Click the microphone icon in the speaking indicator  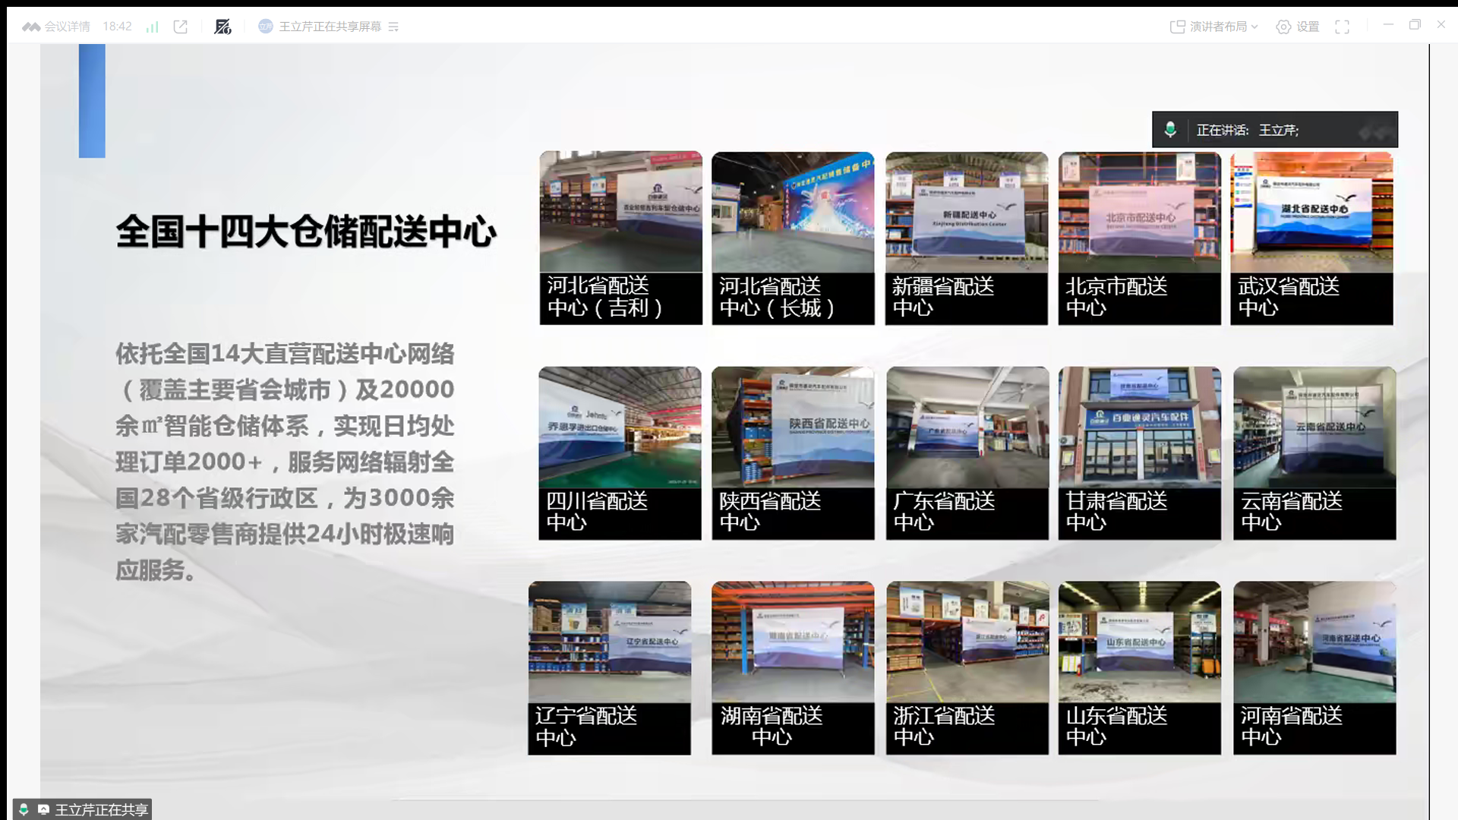point(1170,130)
